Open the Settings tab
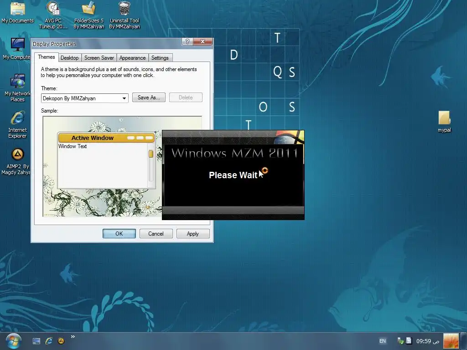The width and height of the screenshot is (467, 350). coord(160,58)
